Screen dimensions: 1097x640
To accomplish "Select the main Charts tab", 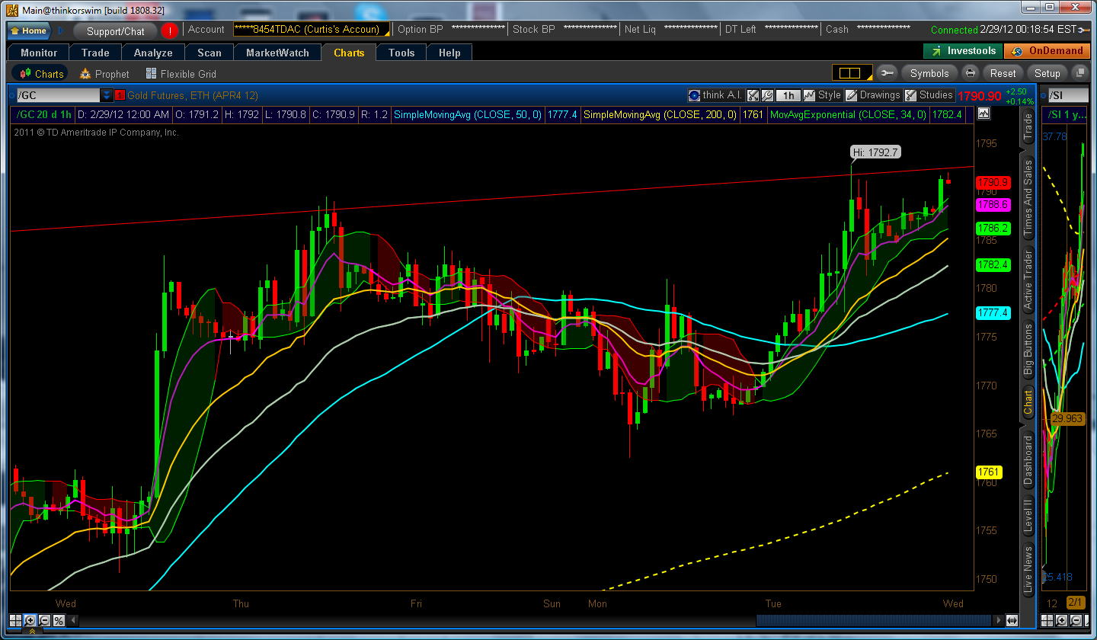I will pos(349,53).
